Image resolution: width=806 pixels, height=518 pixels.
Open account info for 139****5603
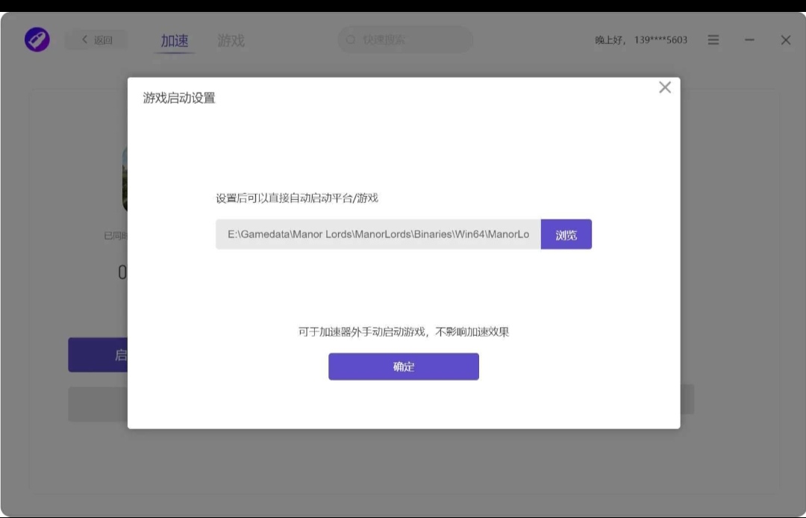tap(641, 40)
